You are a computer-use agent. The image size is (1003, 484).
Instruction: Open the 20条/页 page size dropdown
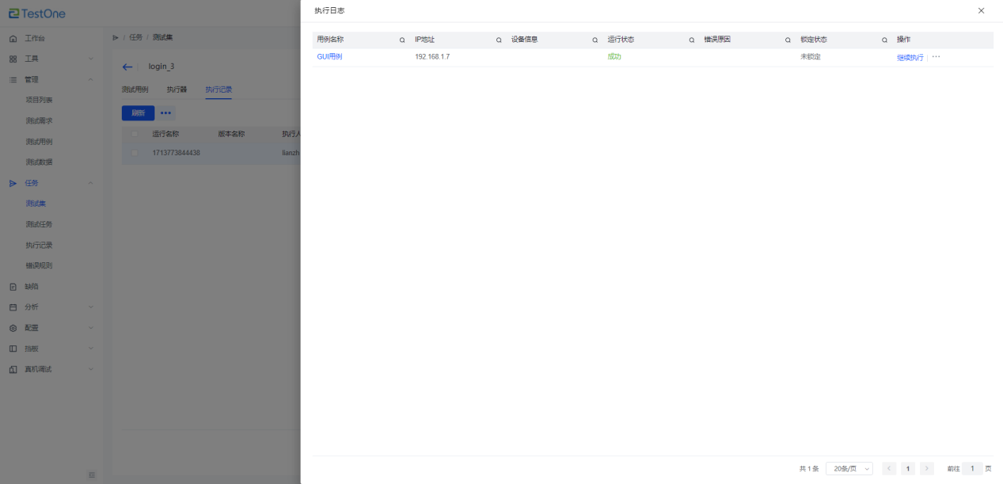(849, 469)
